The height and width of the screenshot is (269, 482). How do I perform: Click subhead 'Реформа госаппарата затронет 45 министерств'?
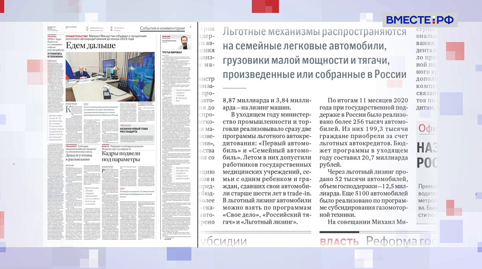(x=122, y=148)
